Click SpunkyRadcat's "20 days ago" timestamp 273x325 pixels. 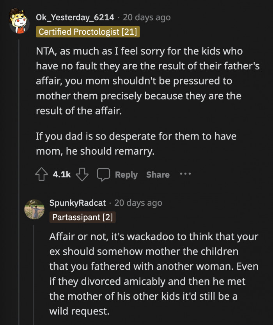click(x=138, y=203)
